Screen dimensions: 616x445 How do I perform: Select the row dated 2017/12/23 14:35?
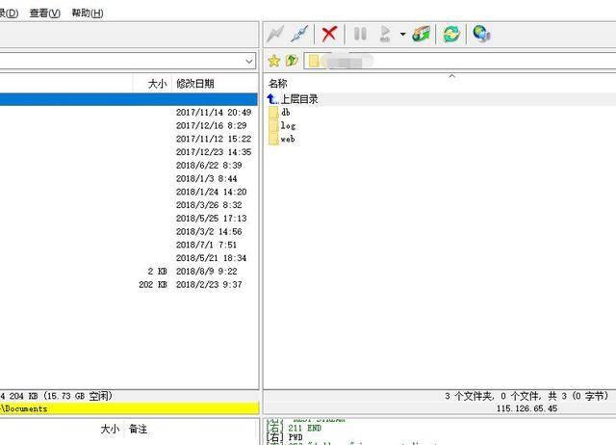click(128, 152)
